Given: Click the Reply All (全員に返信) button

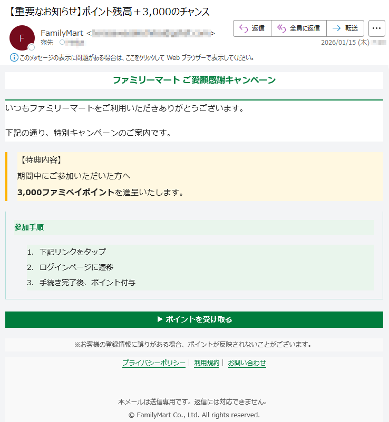Looking at the screenshot, I should (x=298, y=28).
